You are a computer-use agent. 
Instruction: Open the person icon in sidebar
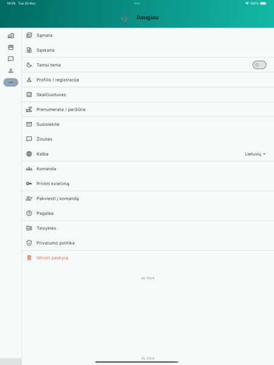(x=11, y=71)
